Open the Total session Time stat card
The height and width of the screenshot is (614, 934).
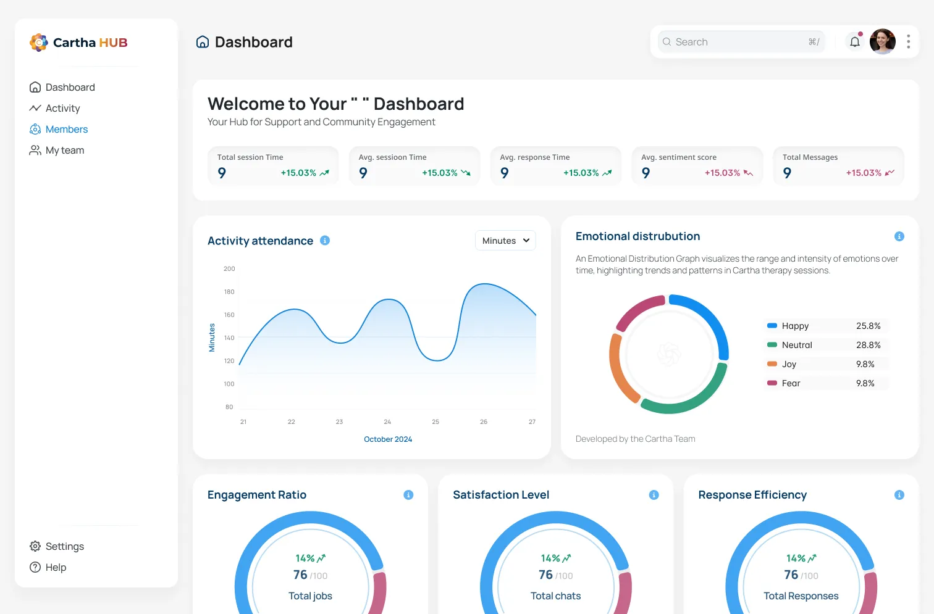(x=274, y=166)
